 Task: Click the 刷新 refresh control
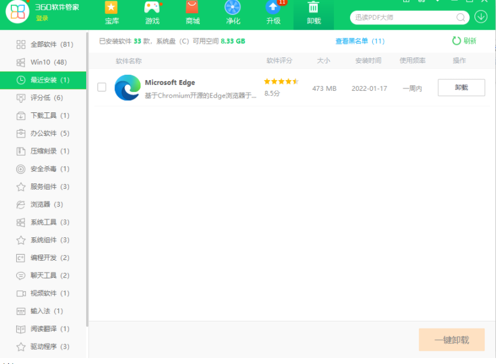[x=465, y=41]
